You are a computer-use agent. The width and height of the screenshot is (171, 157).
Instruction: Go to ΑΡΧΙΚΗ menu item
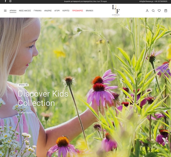(x=13, y=11)
